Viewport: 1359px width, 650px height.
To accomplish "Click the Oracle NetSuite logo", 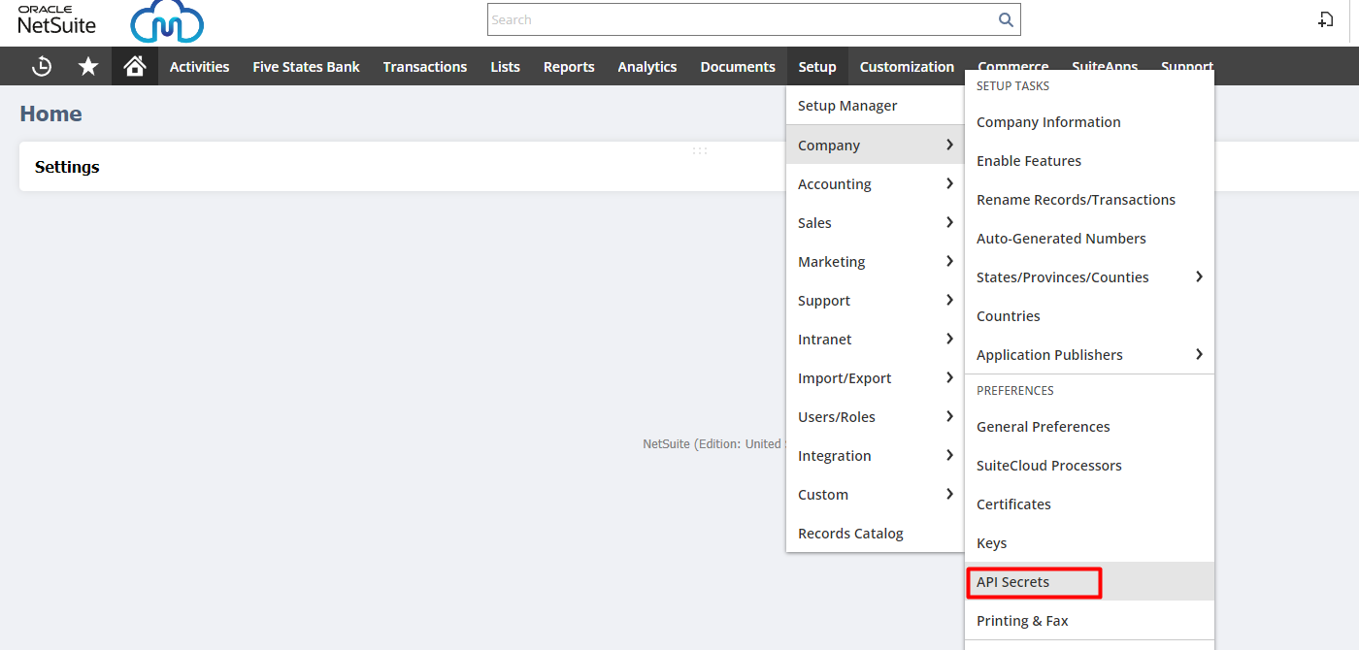I will tap(56, 19).
